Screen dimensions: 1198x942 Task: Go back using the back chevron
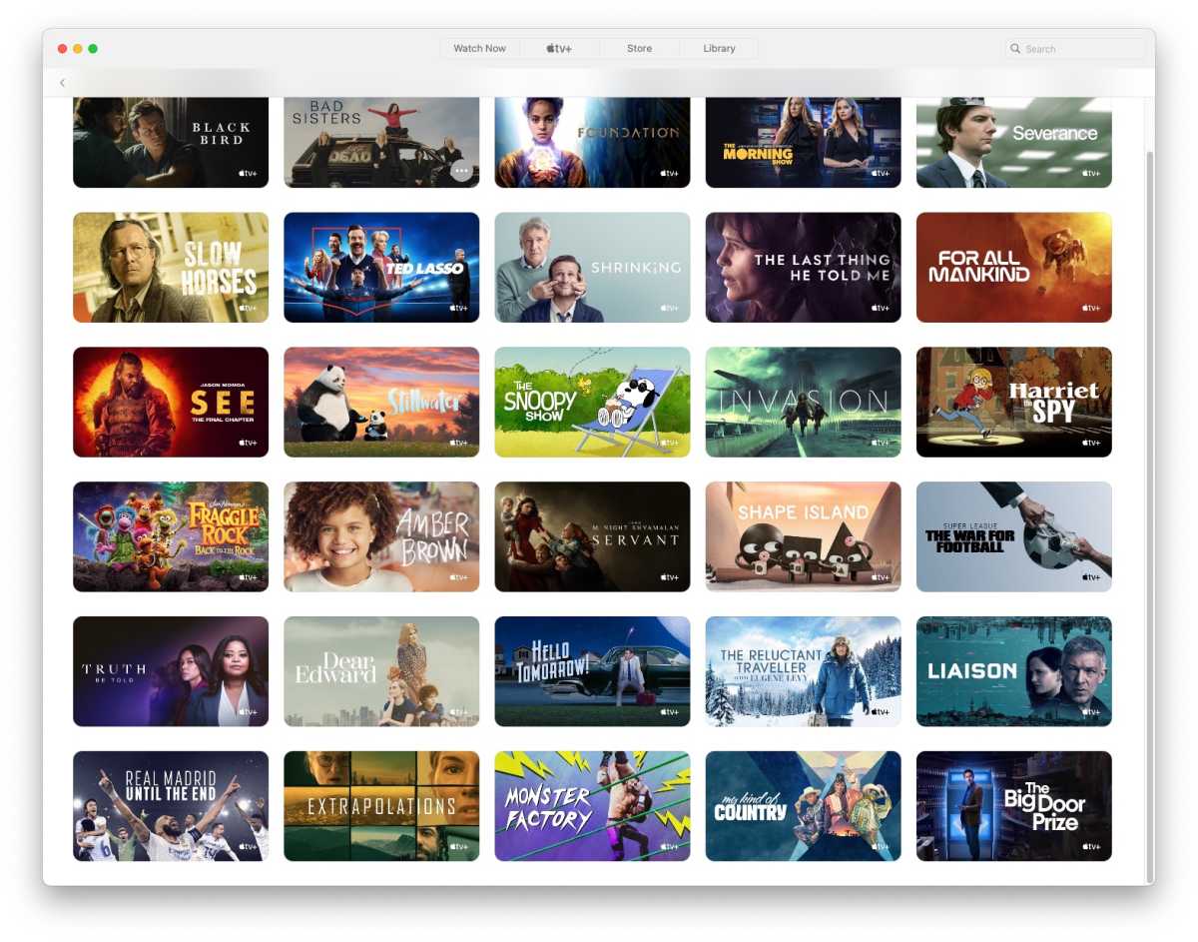point(62,83)
